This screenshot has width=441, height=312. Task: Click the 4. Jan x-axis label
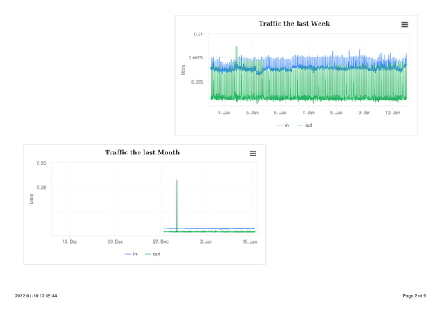pos(224,113)
